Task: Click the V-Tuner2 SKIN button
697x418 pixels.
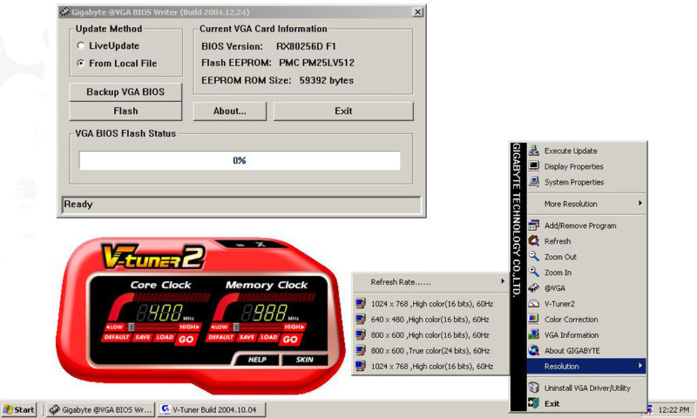Action: click(304, 360)
